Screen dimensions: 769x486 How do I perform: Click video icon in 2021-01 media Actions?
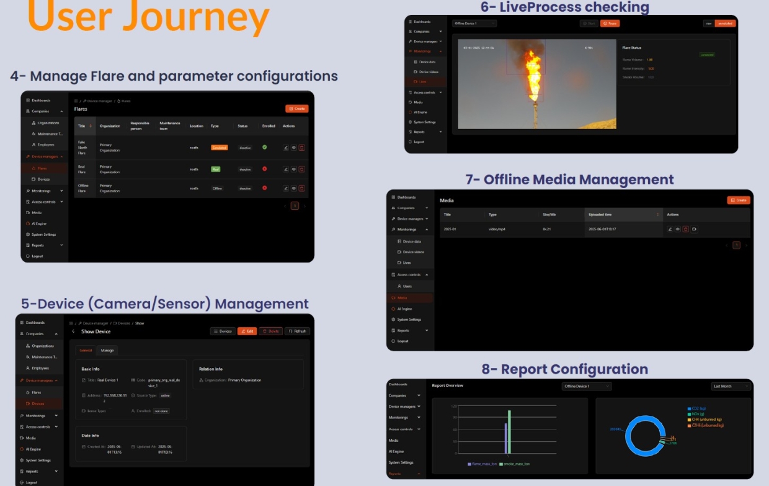(694, 229)
